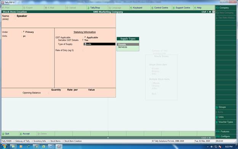Select Goods in the Supply Types list
Screen dimensions: 238x149
pyautogui.click(x=128, y=44)
